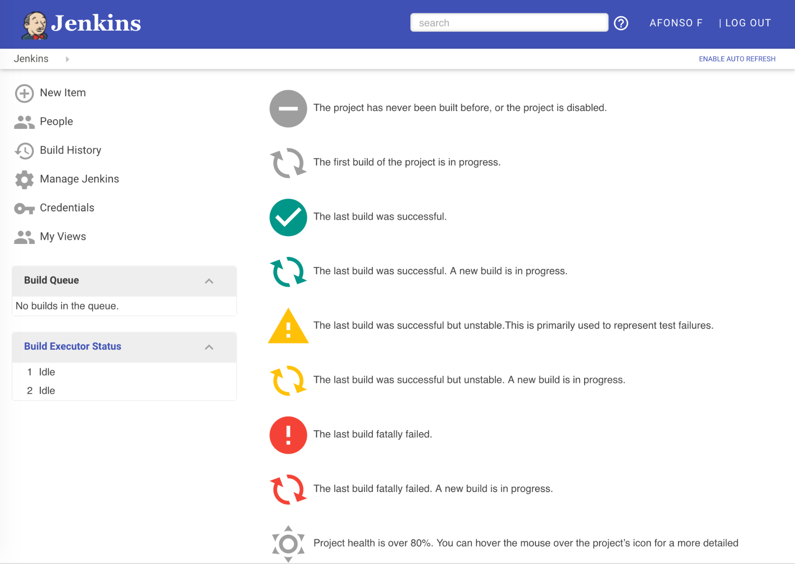This screenshot has height=564, width=795.
Task: Expand the Jenkins breadcrumb arrow
Action: [67, 59]
